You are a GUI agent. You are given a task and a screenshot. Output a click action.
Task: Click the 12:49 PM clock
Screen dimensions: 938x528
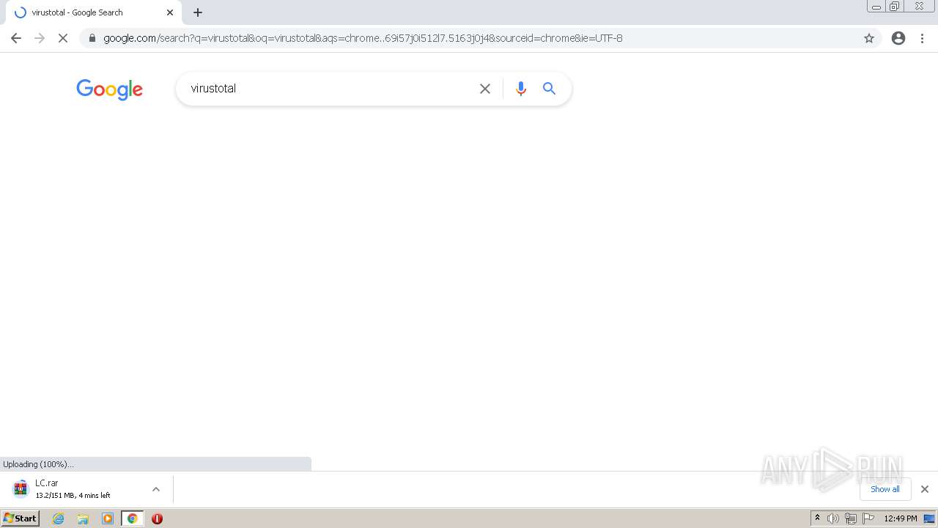pyautogui.click(x=901, y=518)
